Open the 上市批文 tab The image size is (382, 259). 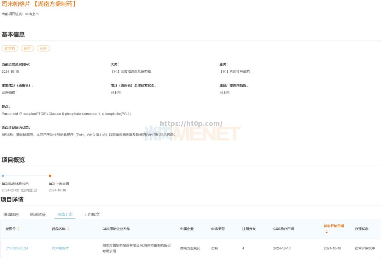92,215
